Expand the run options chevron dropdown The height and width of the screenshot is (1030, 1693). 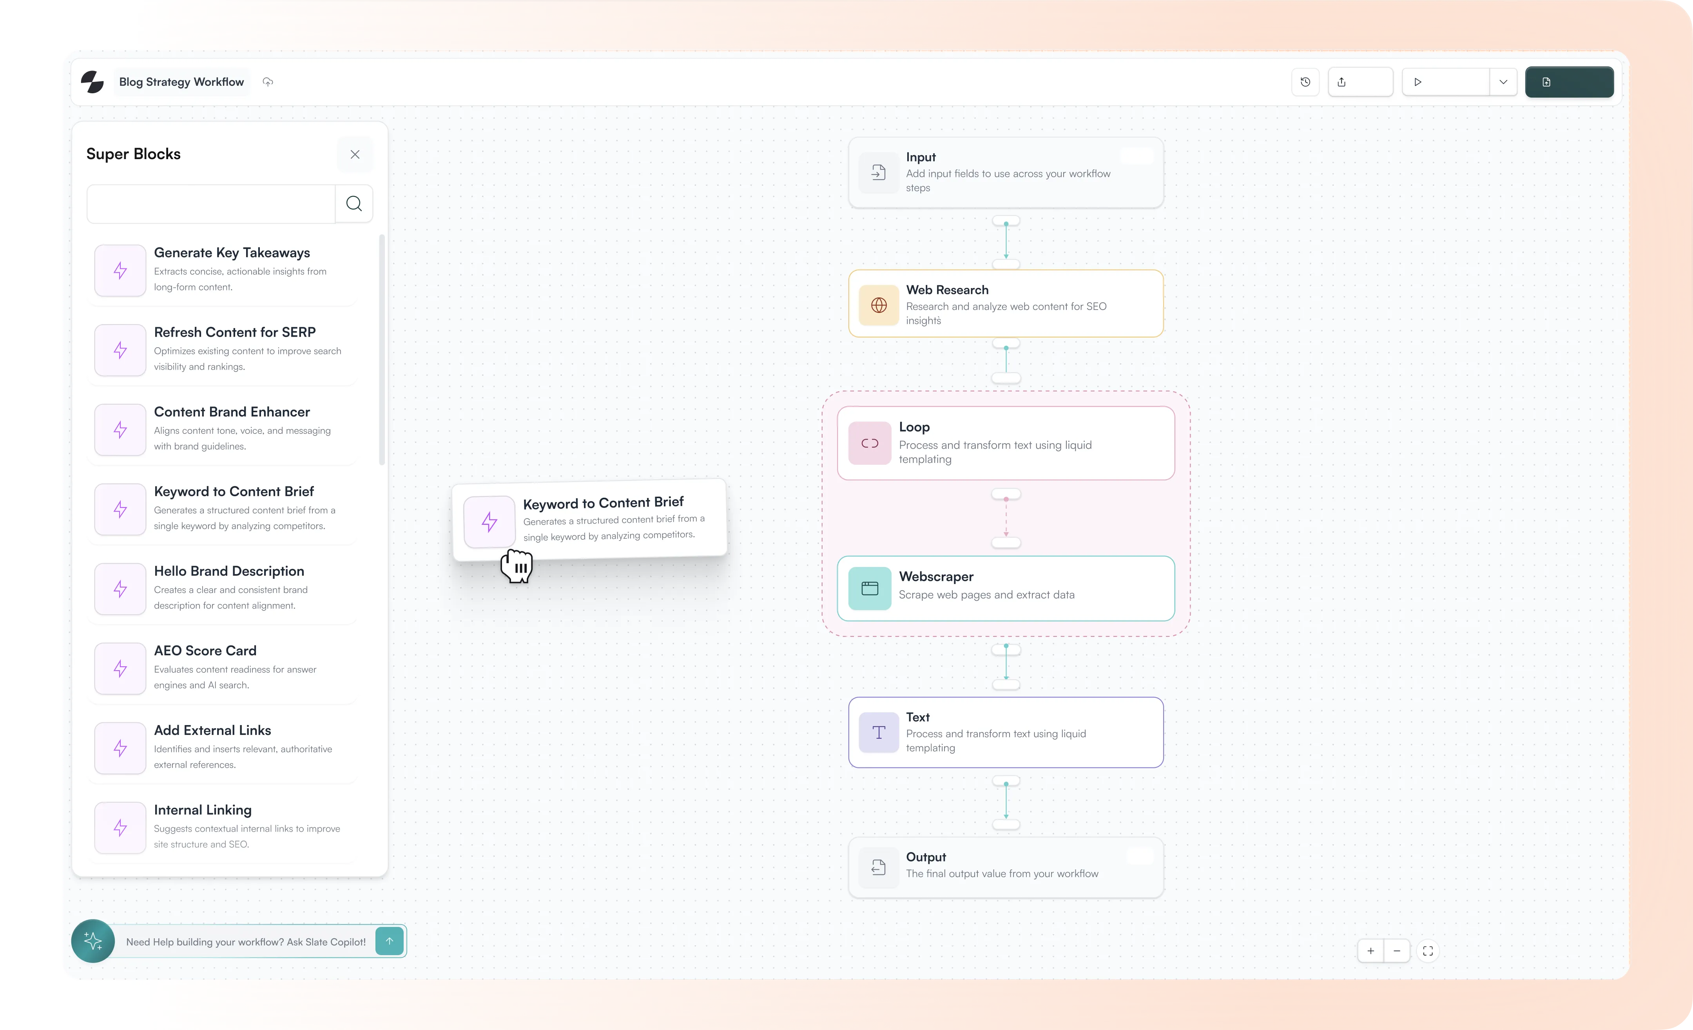pyautogui.click(x=1503, y=82)
